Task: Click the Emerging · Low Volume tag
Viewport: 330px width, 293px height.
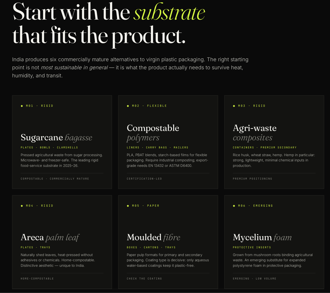Action: pos(254,278)
